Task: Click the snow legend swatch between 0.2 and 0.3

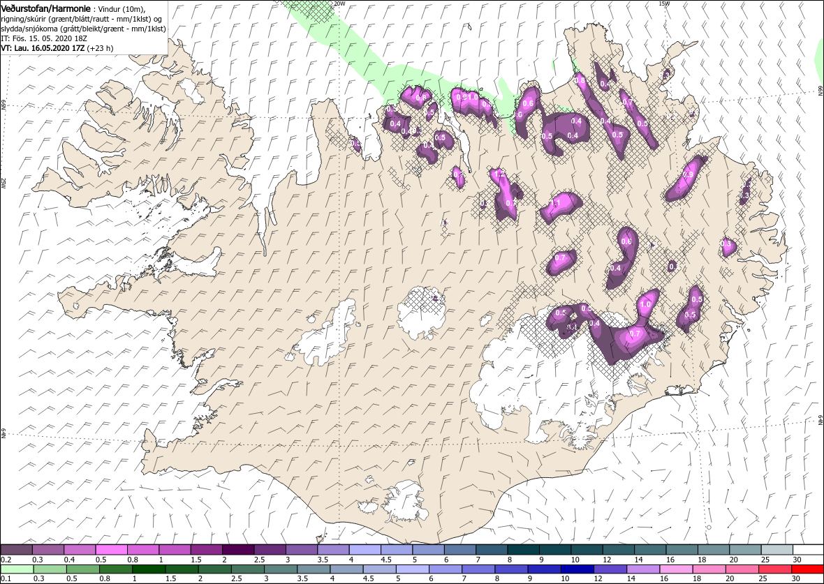Action: click(17, 550)
